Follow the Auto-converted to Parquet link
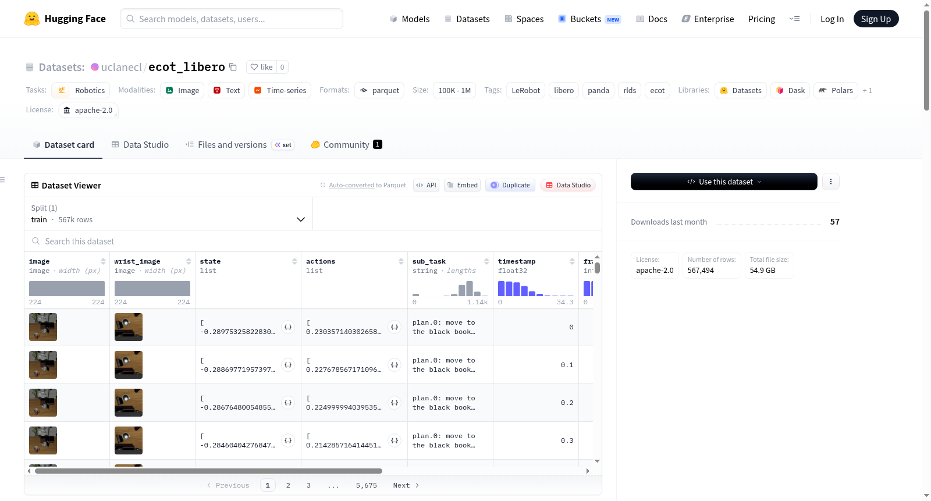The height and width of the screenshot is (501, 931). tap(351, 185)
